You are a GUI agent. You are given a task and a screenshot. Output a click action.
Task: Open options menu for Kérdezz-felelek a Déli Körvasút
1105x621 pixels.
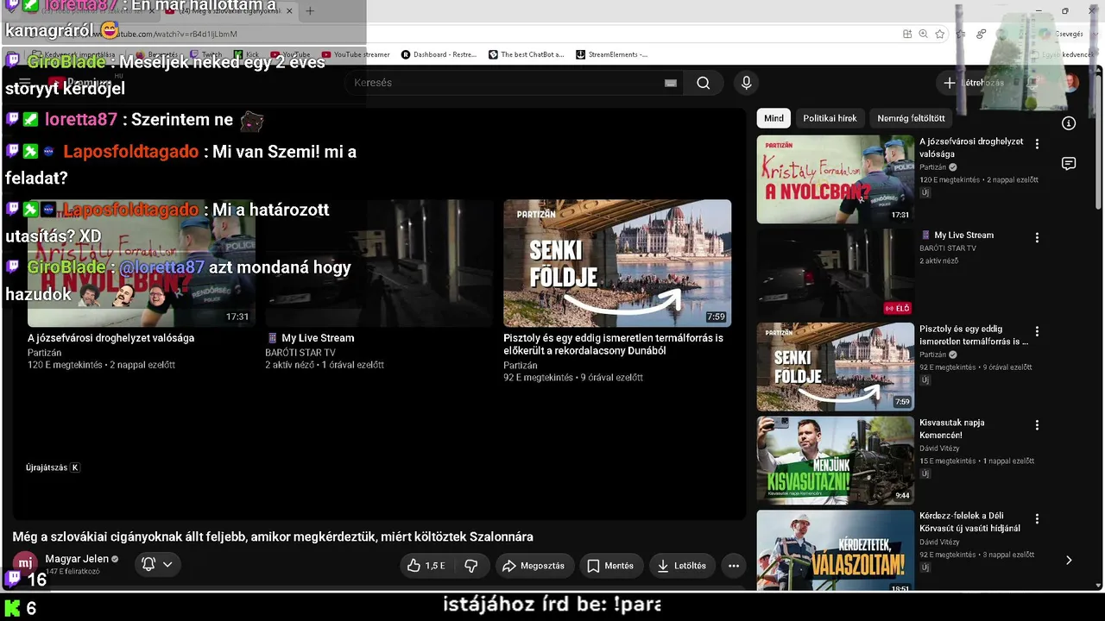point(1037,518)
